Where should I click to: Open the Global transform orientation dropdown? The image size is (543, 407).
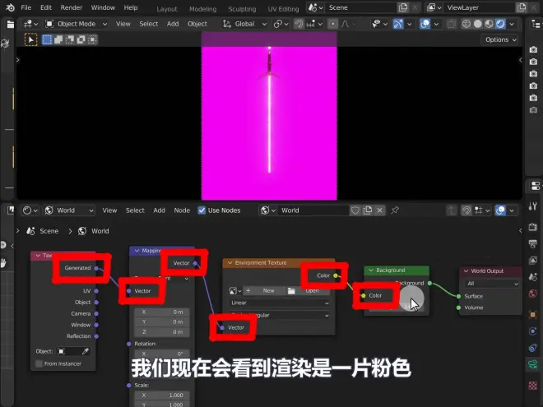245,24
